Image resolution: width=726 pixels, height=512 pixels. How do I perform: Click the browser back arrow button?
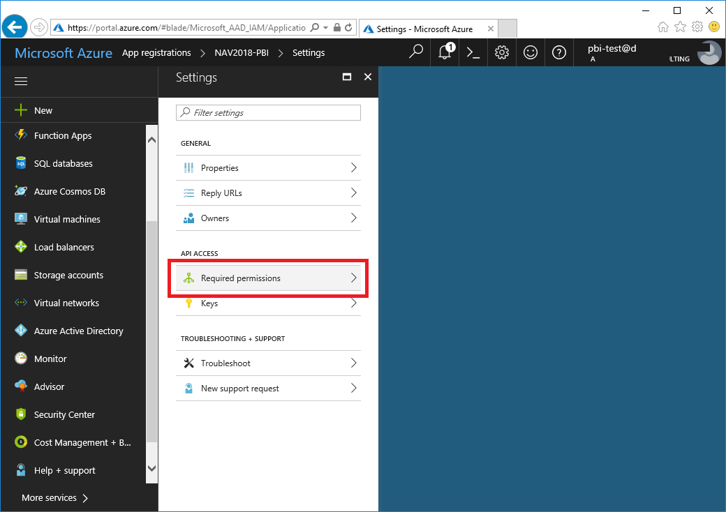pyautogui.click(x=15, y=27)
